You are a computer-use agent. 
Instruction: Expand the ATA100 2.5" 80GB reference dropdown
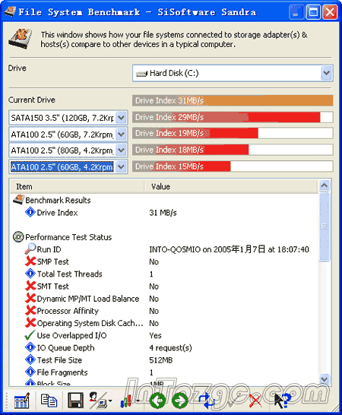point(122,150)
